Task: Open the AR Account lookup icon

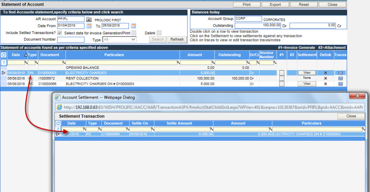Action: click(89, 19)
